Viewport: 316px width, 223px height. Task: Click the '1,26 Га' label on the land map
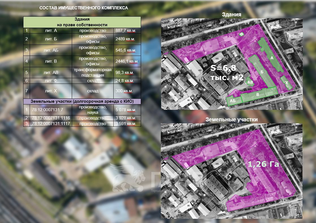point(263,164)
